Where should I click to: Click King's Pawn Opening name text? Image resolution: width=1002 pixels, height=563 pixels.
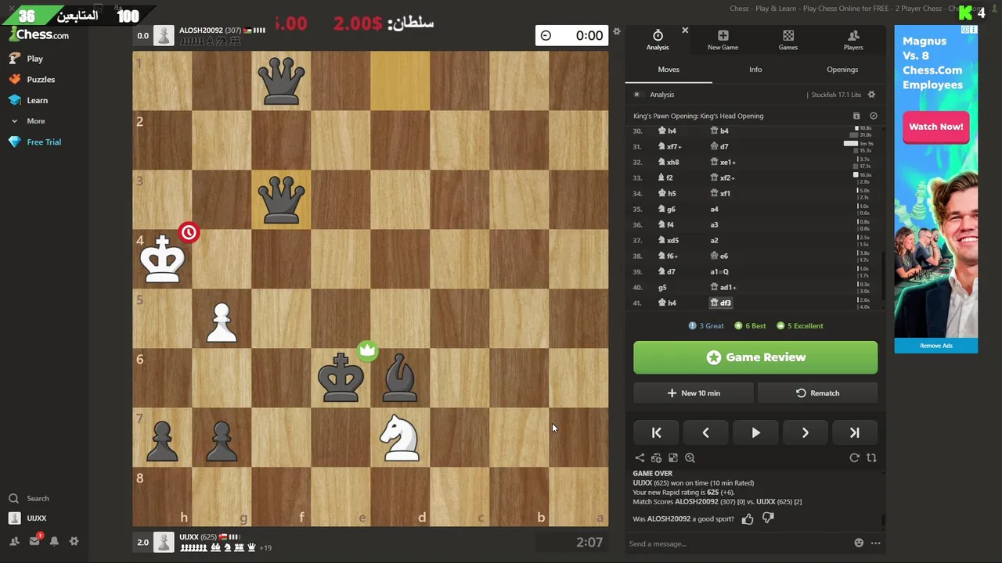(x=698, y=116)
